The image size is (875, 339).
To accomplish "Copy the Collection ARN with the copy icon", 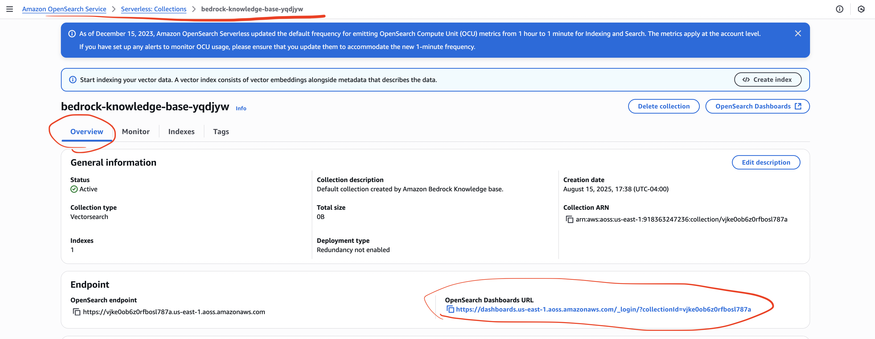I will (x=569, y=219).
